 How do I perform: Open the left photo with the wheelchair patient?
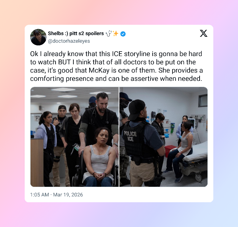(74, 137)
